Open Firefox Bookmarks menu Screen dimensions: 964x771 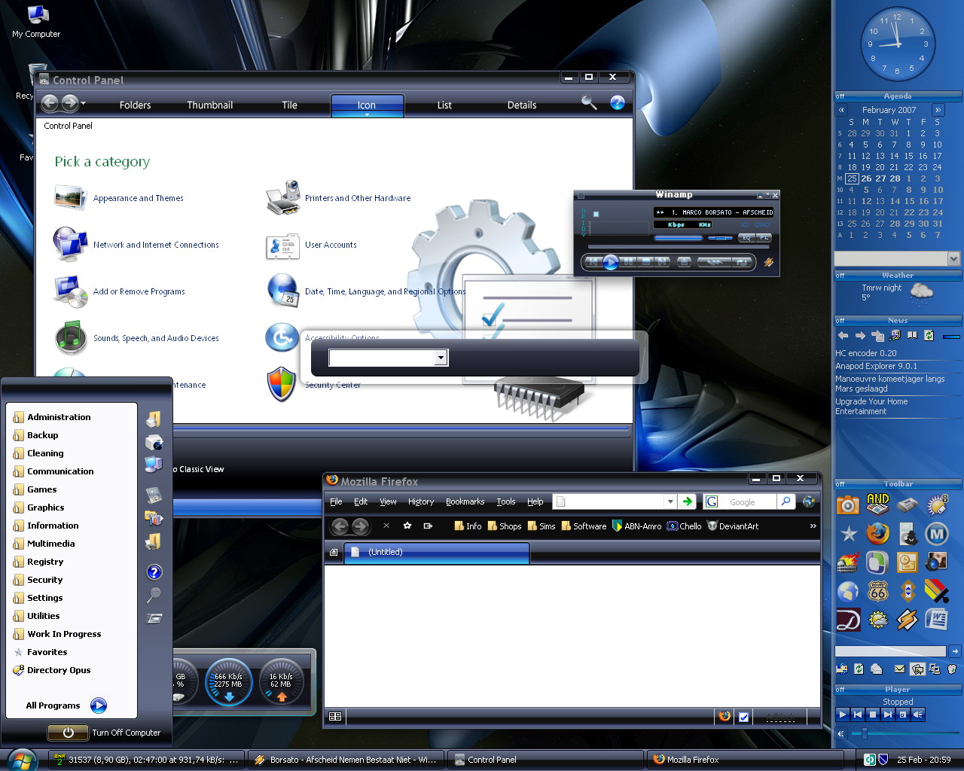click(x=465, y=501)
